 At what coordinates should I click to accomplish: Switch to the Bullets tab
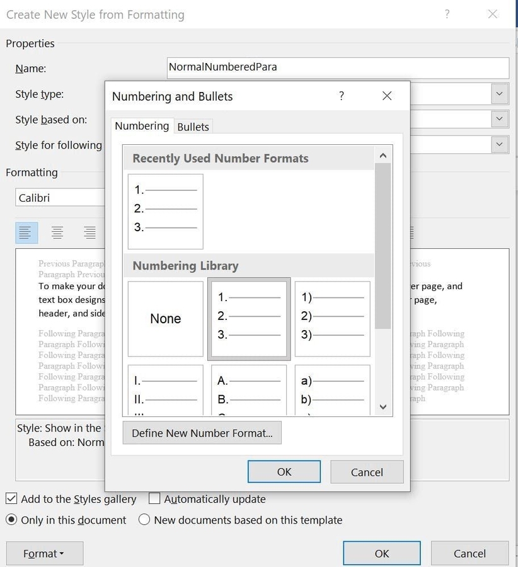click(193, 126)
